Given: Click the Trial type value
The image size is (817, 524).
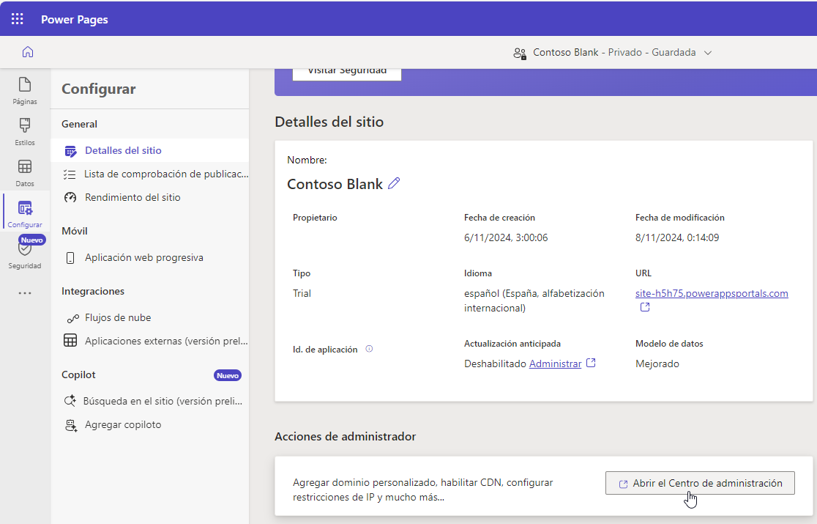Looking at the screenshot, I should (x=302, y=293).
